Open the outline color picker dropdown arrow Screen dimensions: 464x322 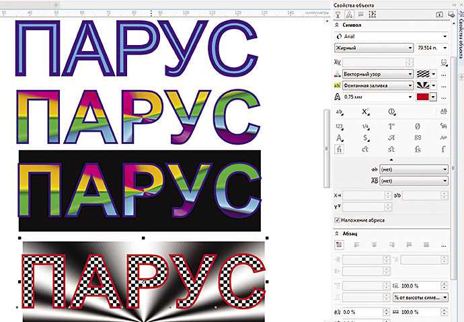click(433, 97)
